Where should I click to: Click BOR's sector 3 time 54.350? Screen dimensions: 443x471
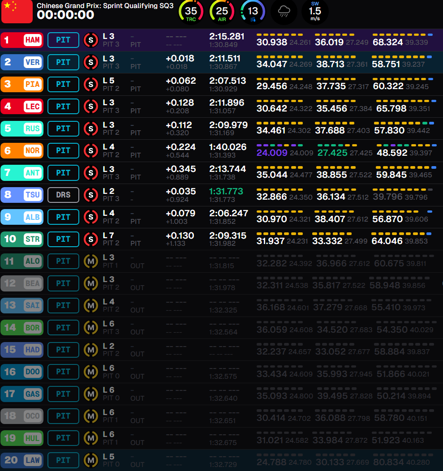coord(392,330)
